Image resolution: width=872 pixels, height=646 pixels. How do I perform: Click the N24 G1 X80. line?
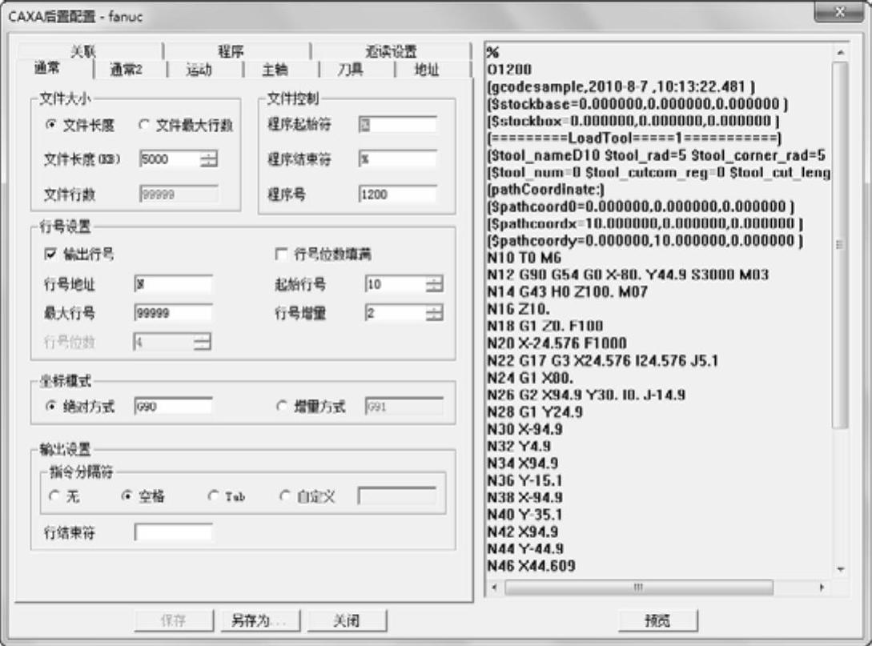pos(530,378)
